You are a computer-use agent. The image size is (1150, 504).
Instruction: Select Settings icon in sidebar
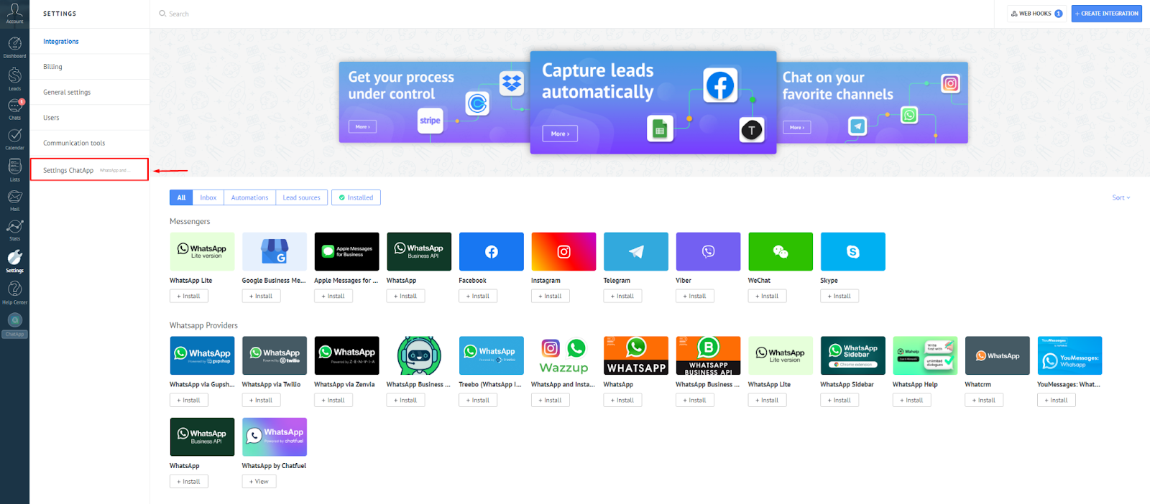pyautogui.click(x=14, y=261)
